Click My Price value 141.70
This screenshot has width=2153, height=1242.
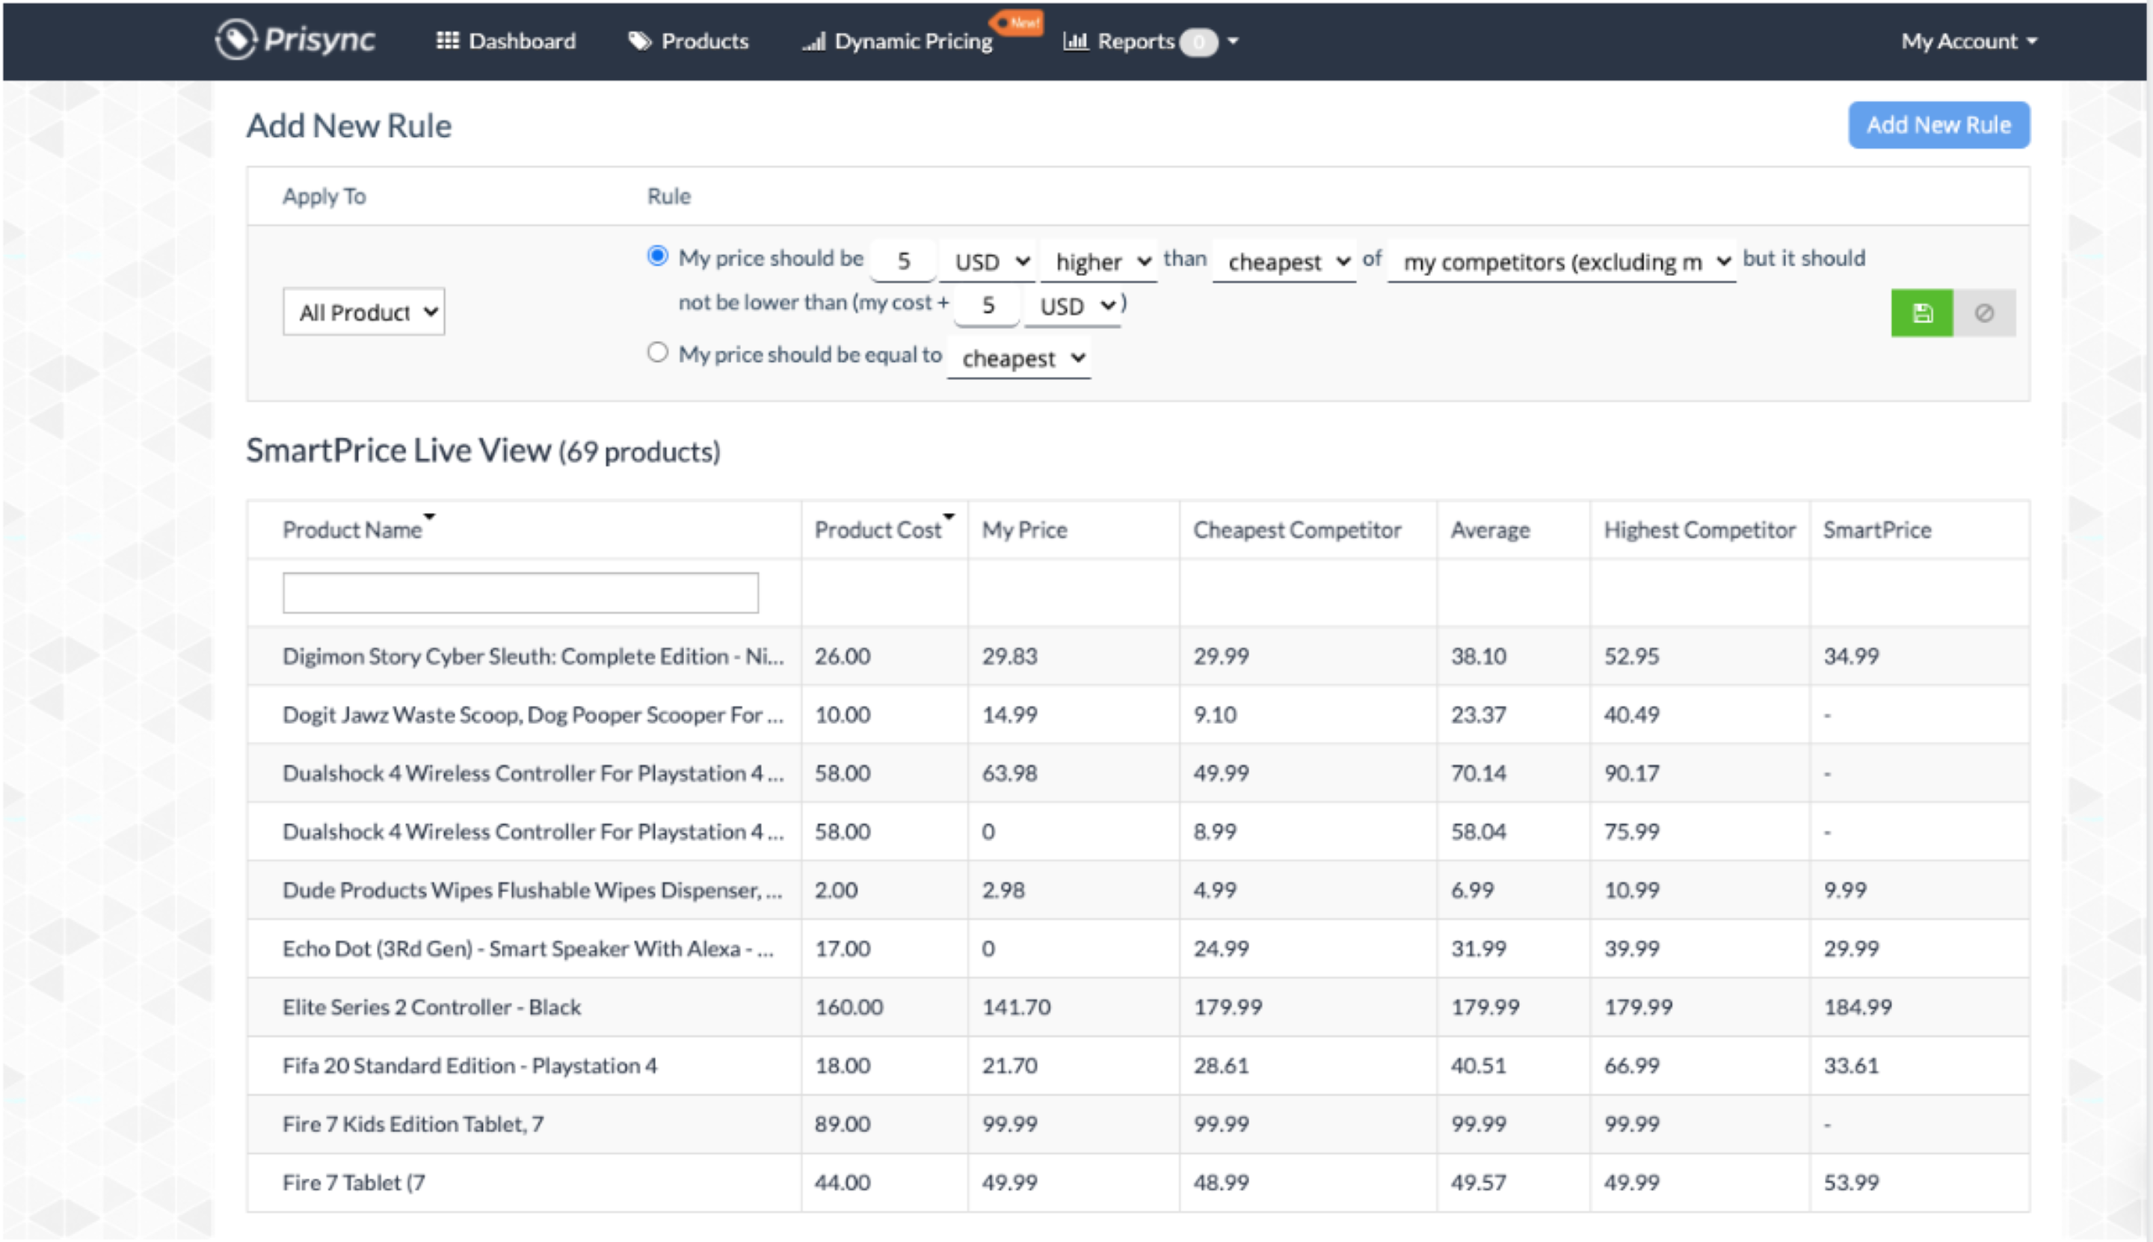1015,1007
